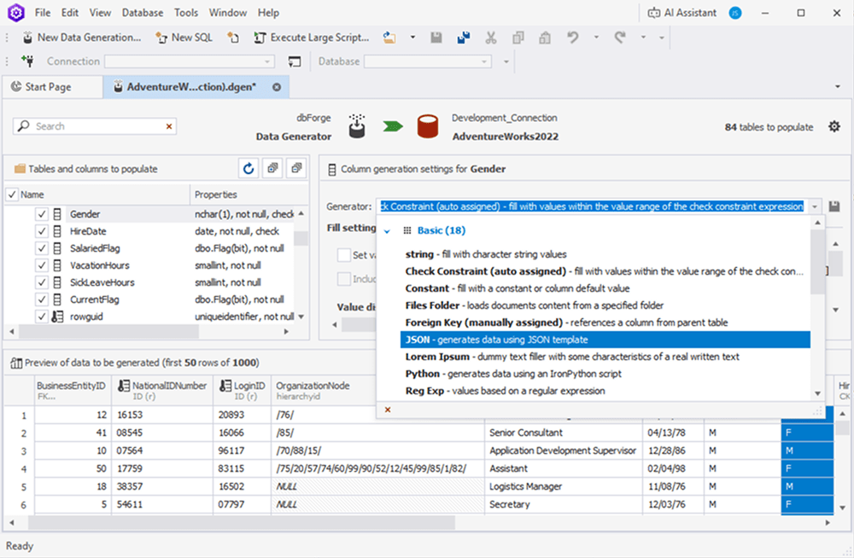Select the Lorem Ipsum generator option
Screen dimensions: 854x558
click(605, 357)
